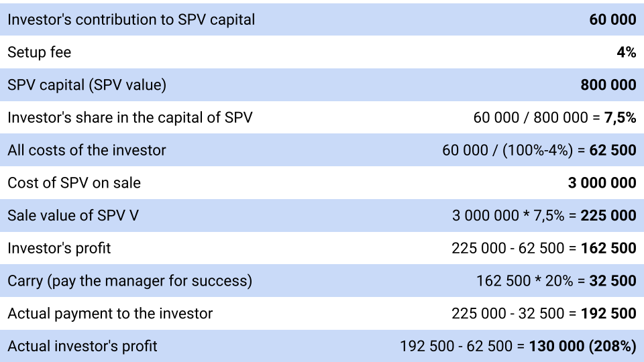This screenshot has height=362, width=644.
Task: Click the "Actual payment to the investor" label
Action: [x=110, y=314]
